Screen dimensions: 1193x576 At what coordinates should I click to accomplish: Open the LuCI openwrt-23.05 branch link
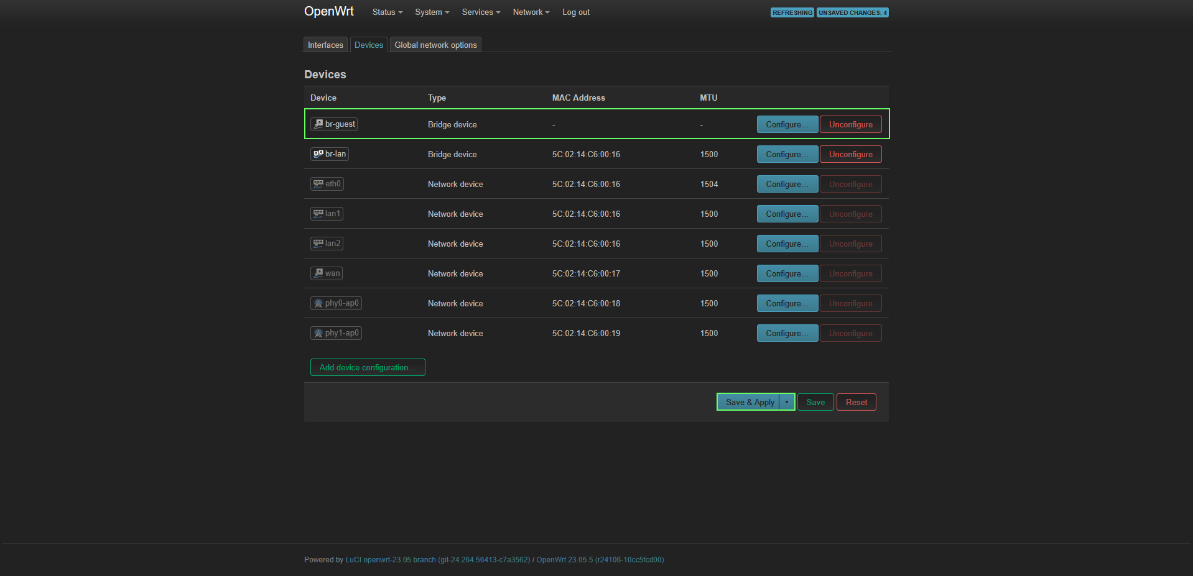click(x=438, y=560)
